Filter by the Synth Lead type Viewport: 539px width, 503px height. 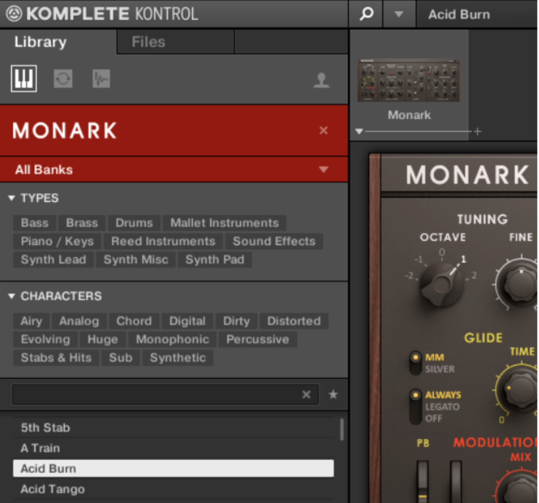(x=53, y=260)
